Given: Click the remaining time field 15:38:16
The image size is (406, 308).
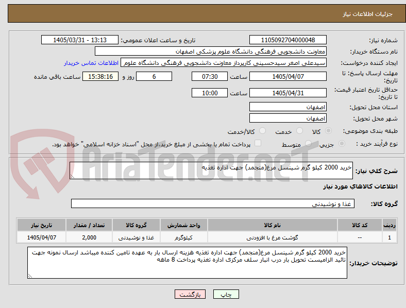Looking at the screenshot, I should 100,77.
